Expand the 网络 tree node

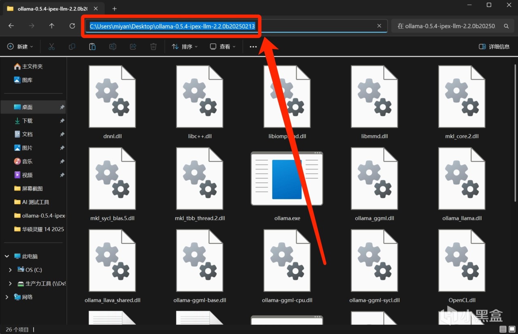click(7, 297)
